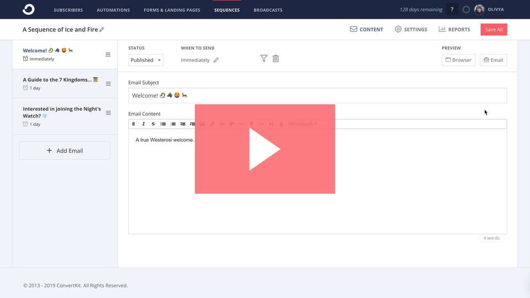Viewport: 530px width, 298px height.
Task: Go to Forms & Landing Pages
Action: (x=172, y=10)
